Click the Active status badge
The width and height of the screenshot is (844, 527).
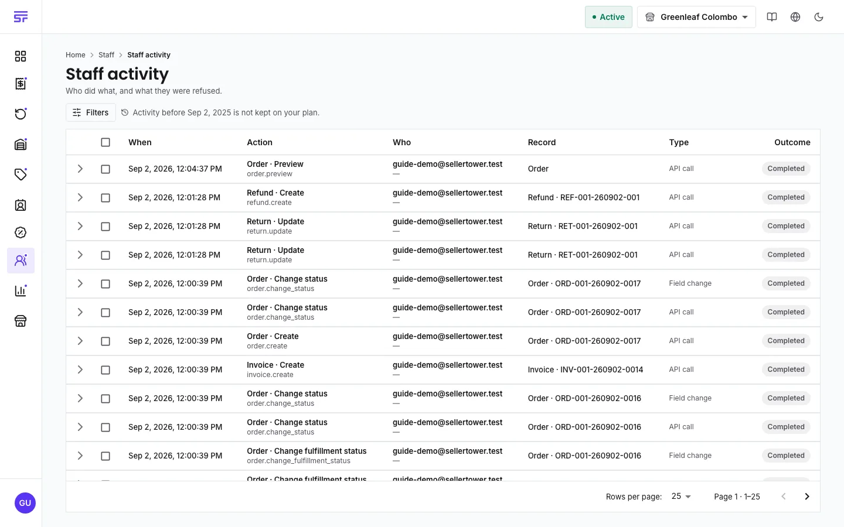pos(608,17)
